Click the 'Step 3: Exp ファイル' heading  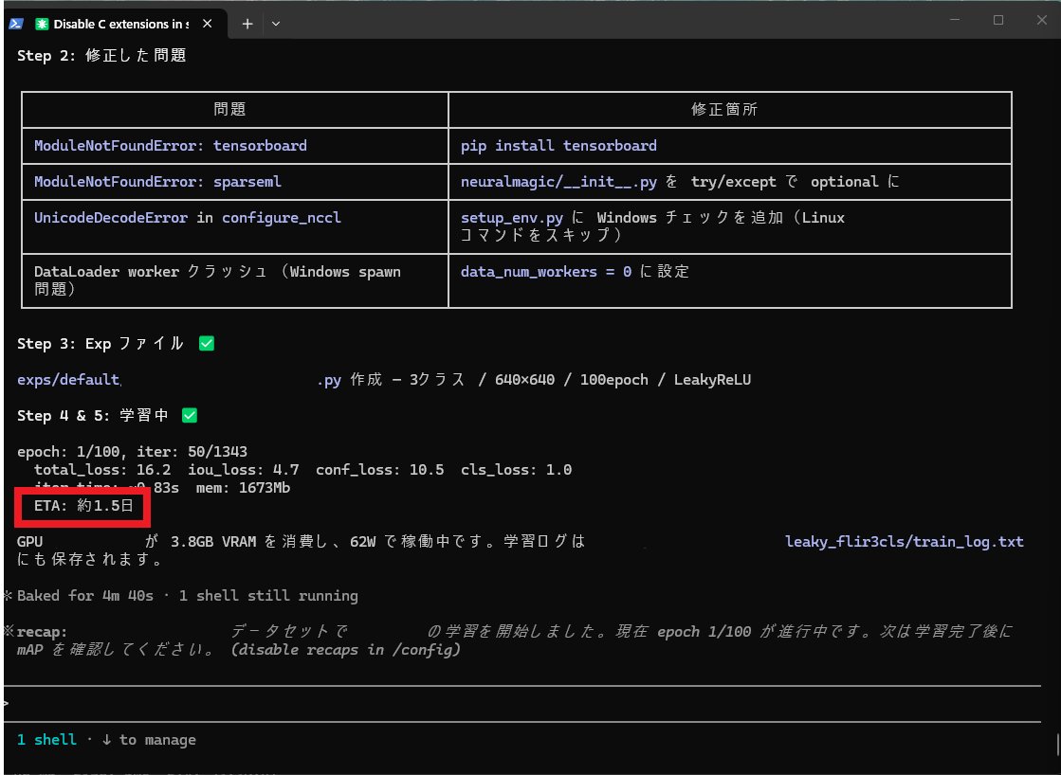(101, 344)
